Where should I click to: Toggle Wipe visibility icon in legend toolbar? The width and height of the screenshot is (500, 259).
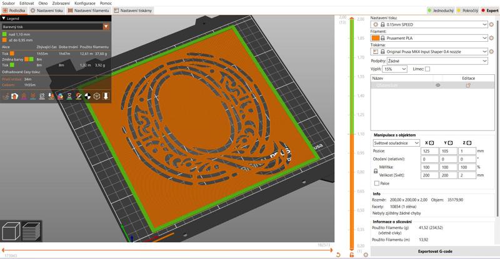pyautogui.click(x=14, y=96)
